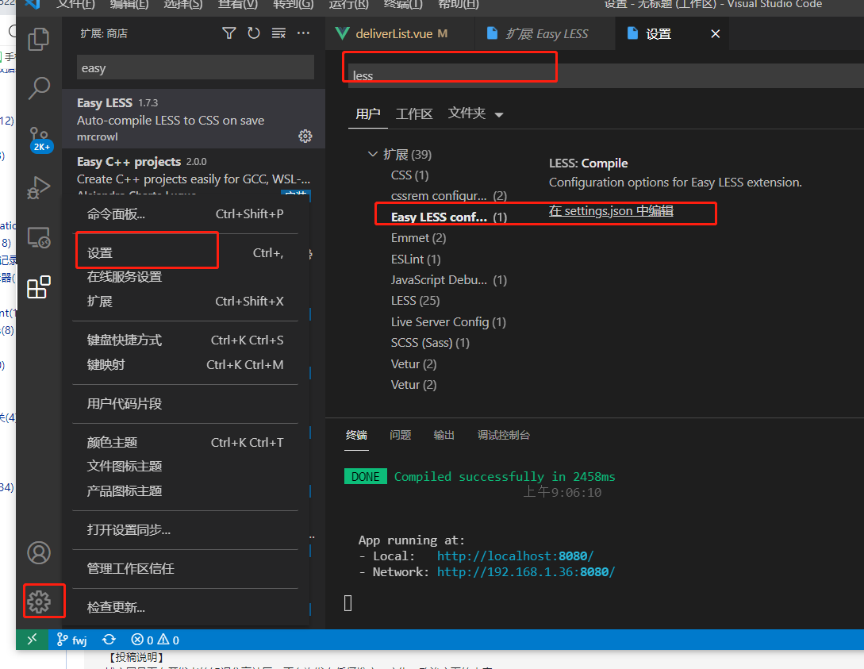Choose 键映射 menu entry
This screenshot has width=864, height=669.
pos(185,365)
